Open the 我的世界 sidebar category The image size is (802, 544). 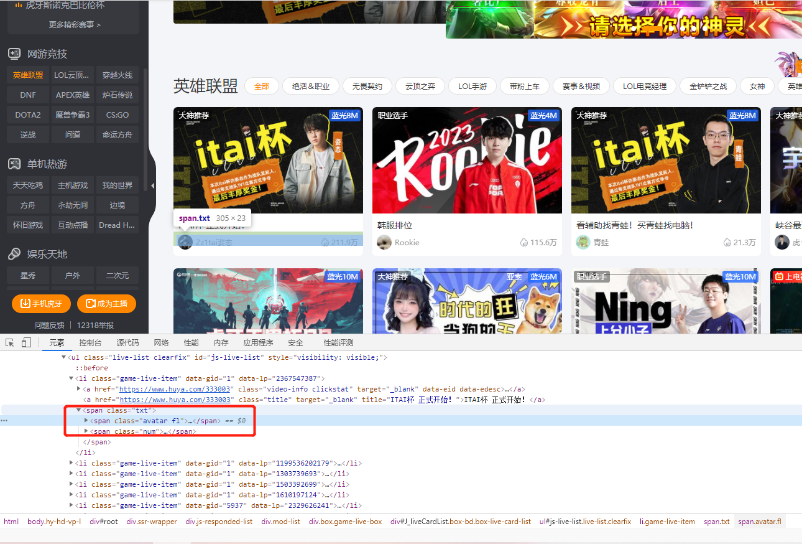[118, 185]
